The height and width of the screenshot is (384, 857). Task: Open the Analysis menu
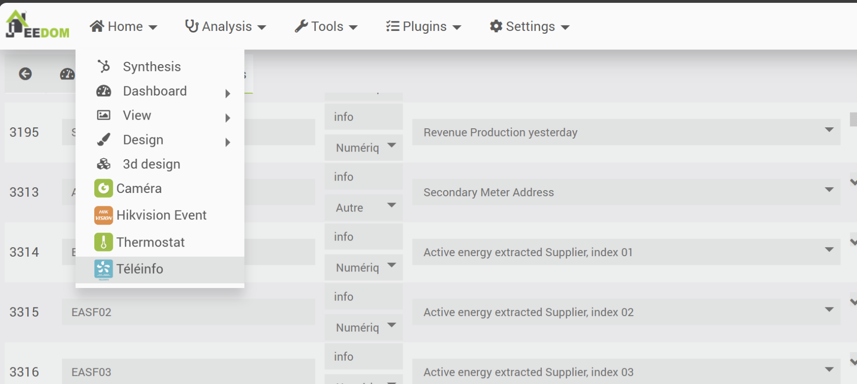226,27
